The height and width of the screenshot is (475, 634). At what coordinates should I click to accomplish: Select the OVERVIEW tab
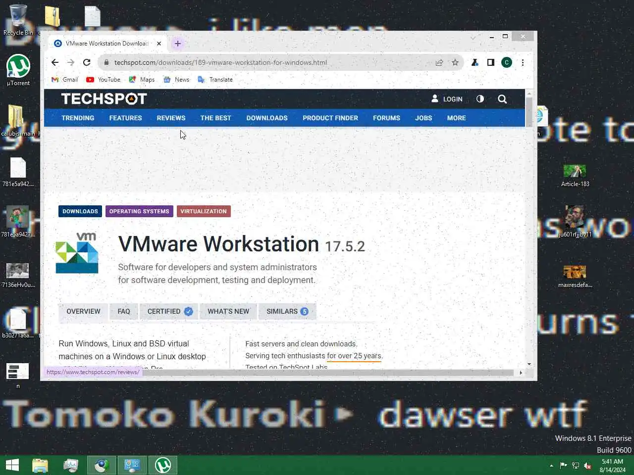pyautogui.click(x=83, y=312)
